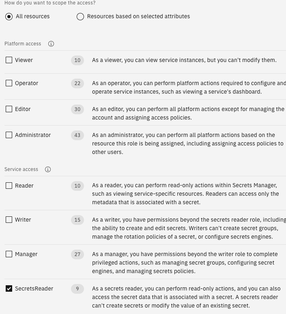Check the Manager role checkbox
286x314 pixels.
tap(9, 254)
